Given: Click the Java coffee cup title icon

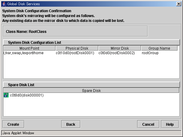Looking at the screenshot, I should coord(4,4).
